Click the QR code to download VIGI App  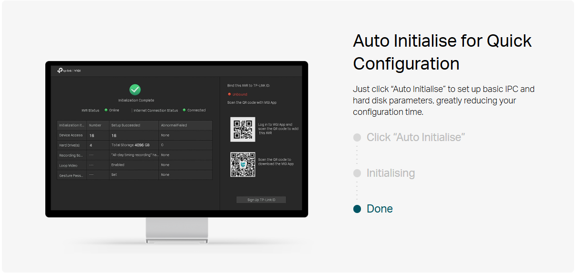(243, 165)
